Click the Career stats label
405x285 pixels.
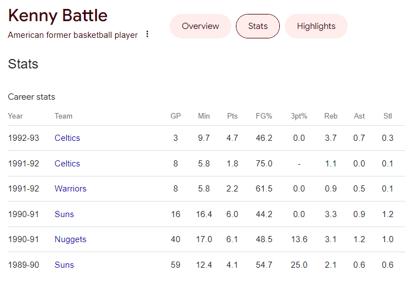pos(32,97)
